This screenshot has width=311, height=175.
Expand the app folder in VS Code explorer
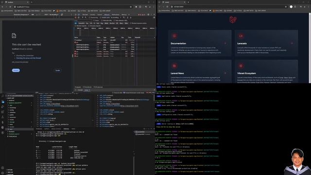coord(11,105)
